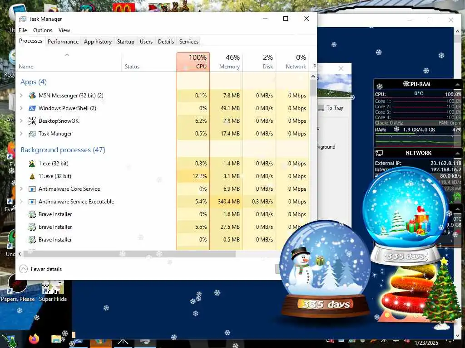Switch to the Users tab

coord(146,42)
